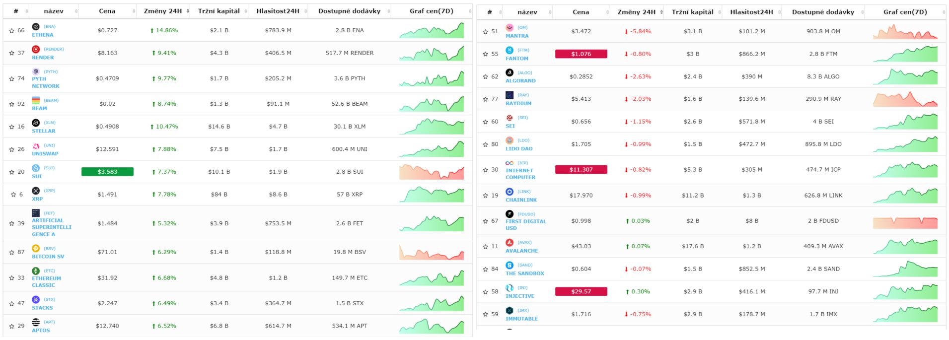Open the FIRST DIGITAL USD link
The width and height of the screenshot is (949, 340).
(x=526, y=225)
